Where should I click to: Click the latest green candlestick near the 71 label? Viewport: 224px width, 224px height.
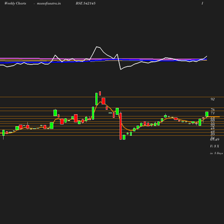207,114
